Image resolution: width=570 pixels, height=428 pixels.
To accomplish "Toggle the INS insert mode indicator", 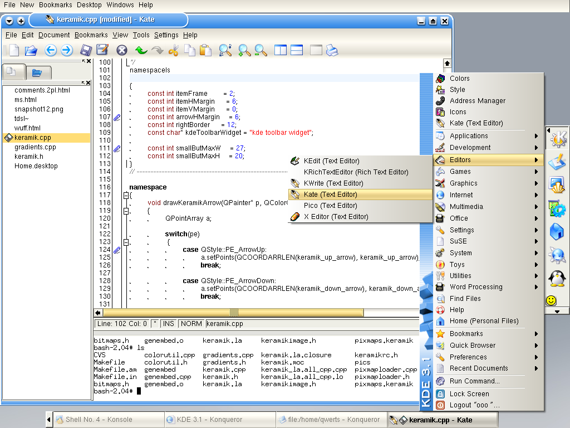I will point(168,323).
